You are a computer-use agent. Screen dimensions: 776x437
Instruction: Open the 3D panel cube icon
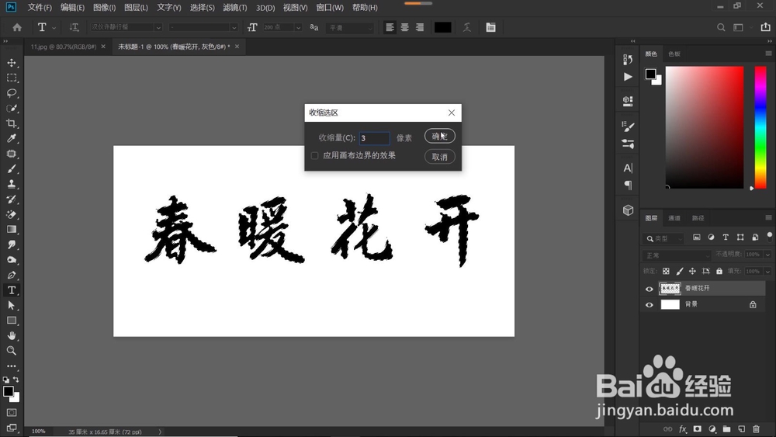point(628,210)
